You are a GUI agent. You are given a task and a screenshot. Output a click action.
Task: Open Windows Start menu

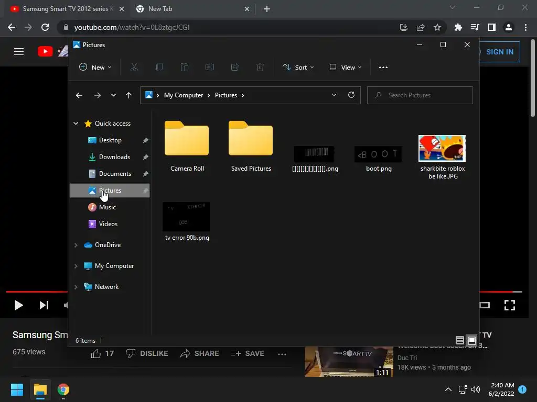click(17, 389)
